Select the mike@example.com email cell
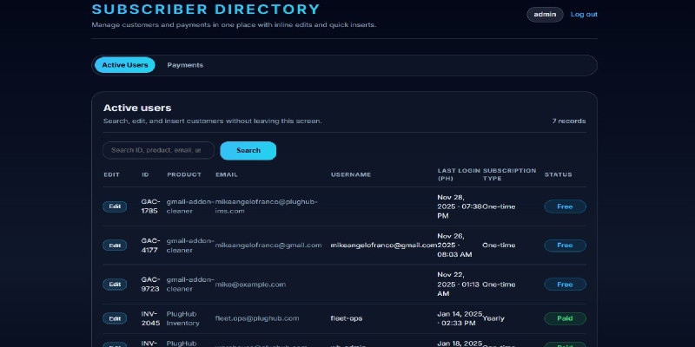 (250, 285)
